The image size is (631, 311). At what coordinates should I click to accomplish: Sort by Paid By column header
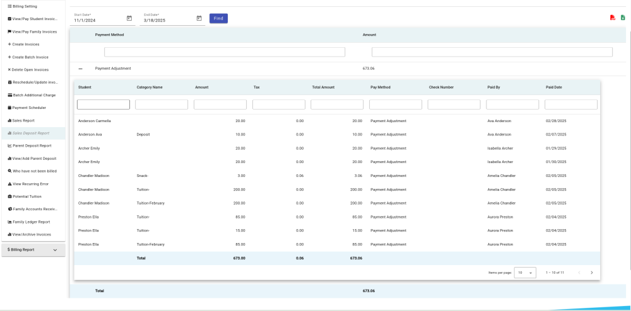[x=494, y=87]
